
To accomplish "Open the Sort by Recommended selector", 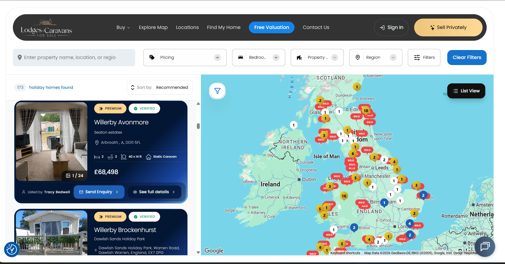I will 160,87.
